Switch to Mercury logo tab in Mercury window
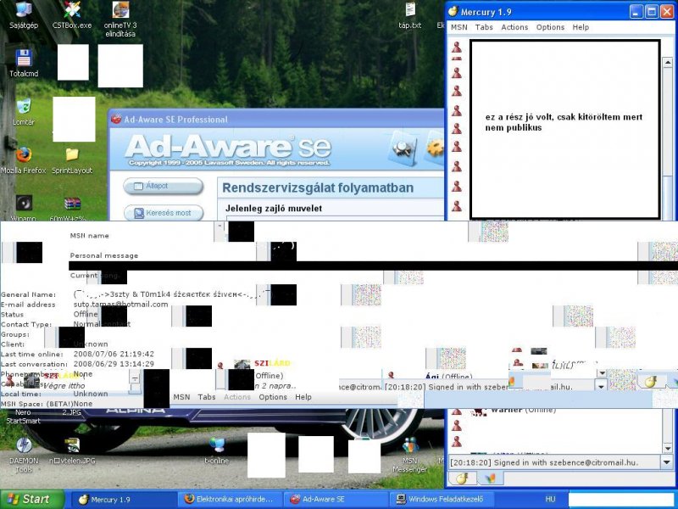678x509 pixels. coord(462,478)
